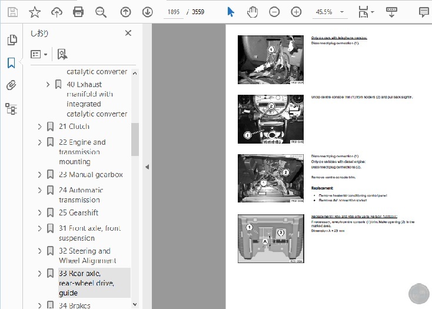Image resolution: width=432 pixels, height=309 pixels.
Task: Click bookmark panel scroll up arrow
Action: pyautogui.click(x=135, y=73)
